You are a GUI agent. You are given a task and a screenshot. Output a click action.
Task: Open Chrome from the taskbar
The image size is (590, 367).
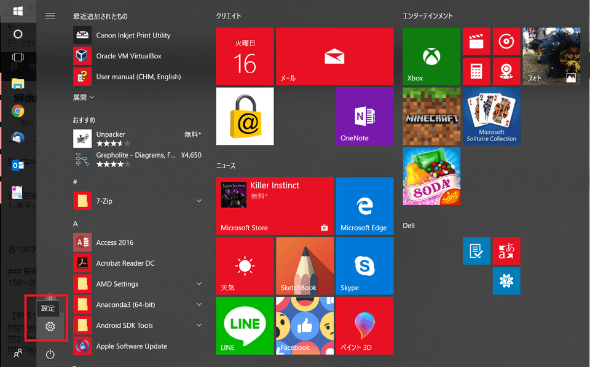pos(18,111)
